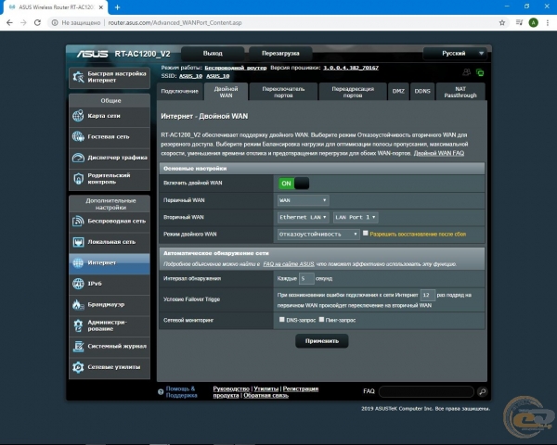Click the LAN (Локальная сеть) icon
This screenshot has width=557, height=445.
coord(78,242)
